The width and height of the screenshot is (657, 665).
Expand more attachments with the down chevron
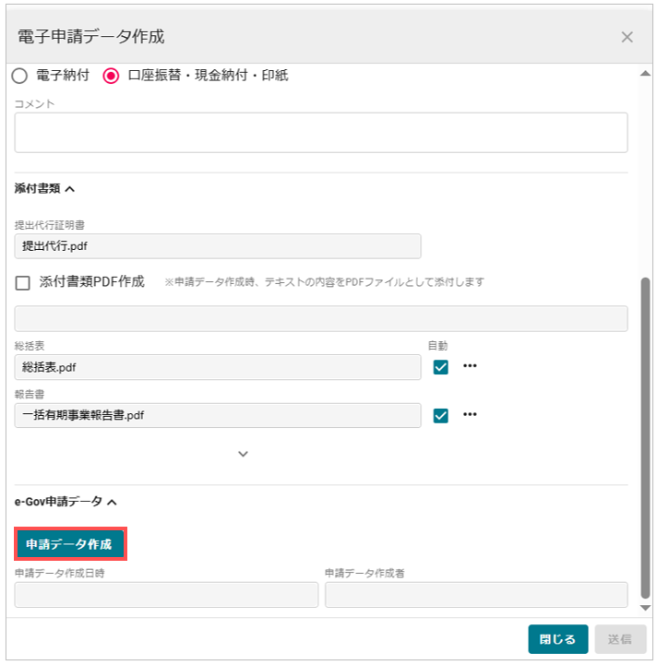click(243, 454)
